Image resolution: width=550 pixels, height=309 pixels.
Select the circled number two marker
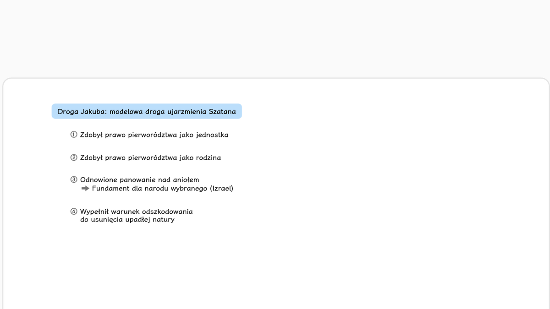74,158
